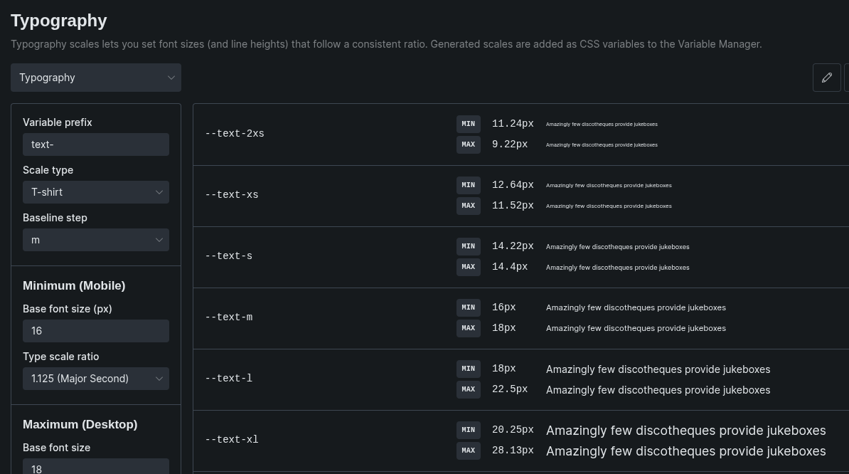Click the MAX badge for --text-m

(468, 328)
